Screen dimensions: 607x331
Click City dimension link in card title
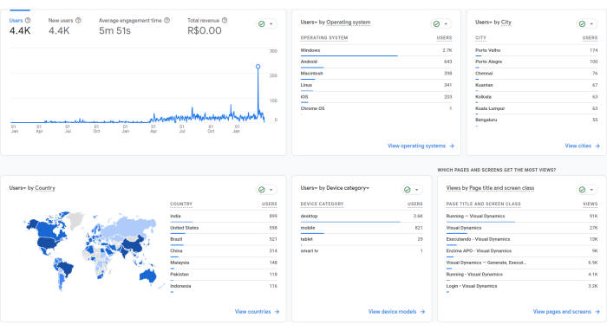(506, 23)
